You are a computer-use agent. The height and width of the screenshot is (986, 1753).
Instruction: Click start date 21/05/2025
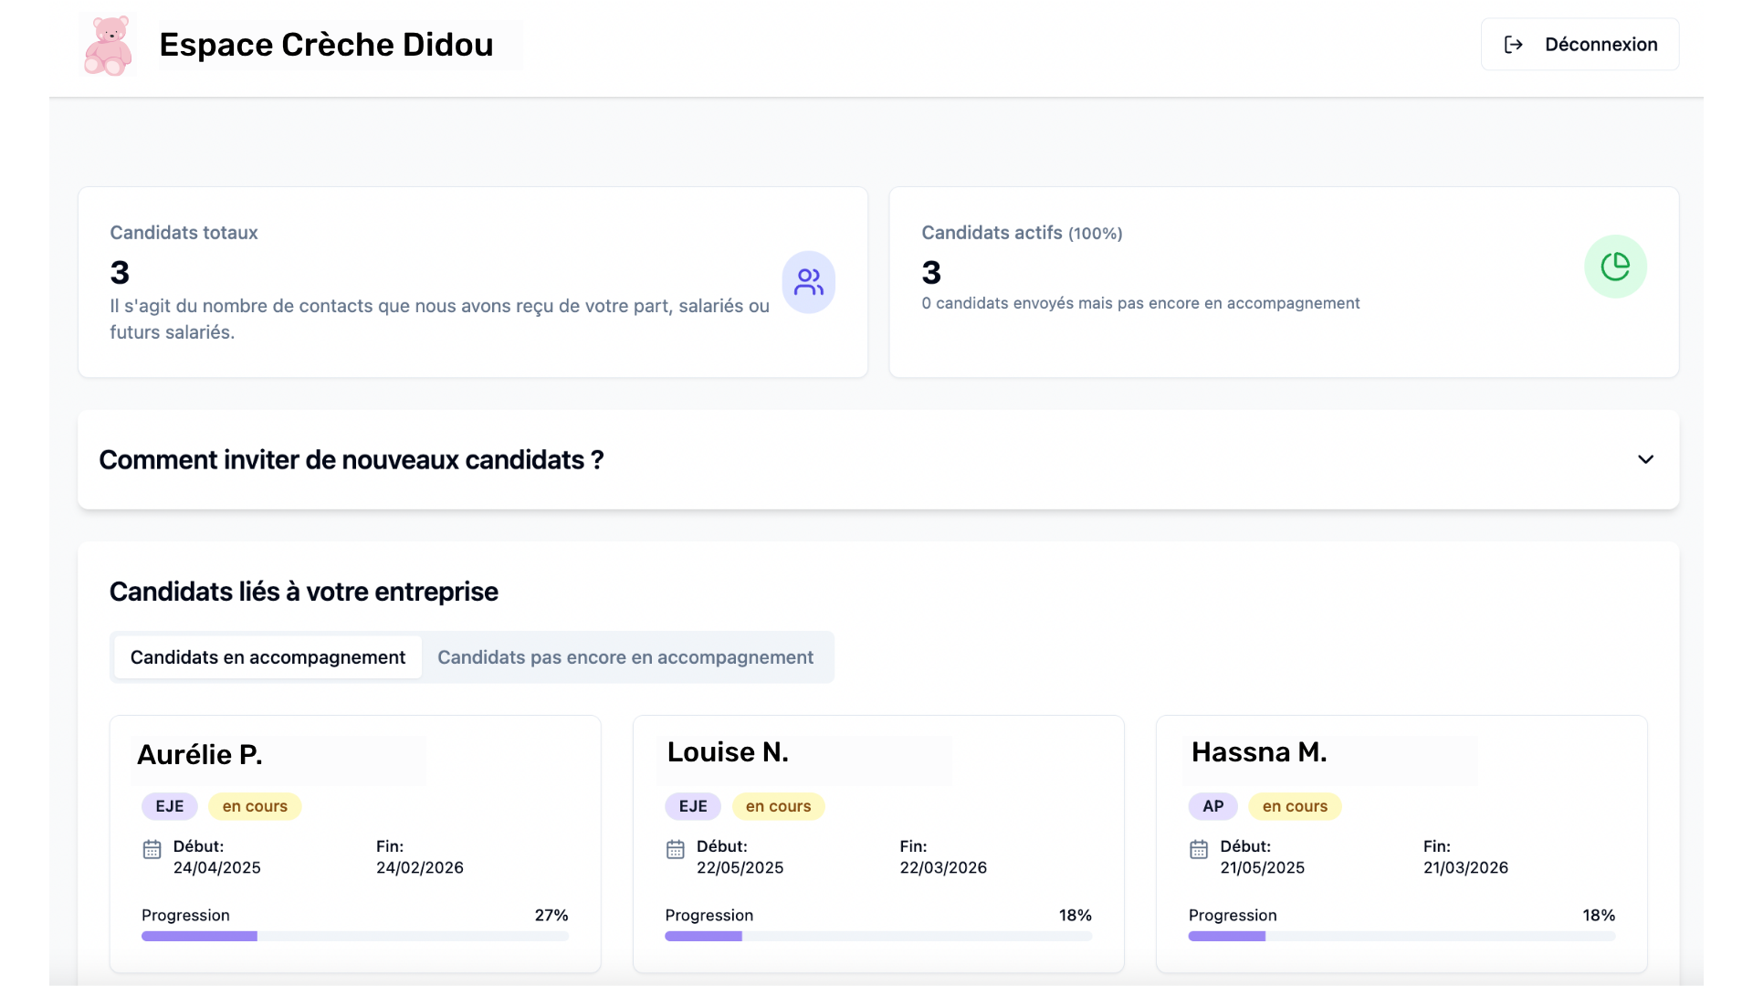tap(1263, 867)
